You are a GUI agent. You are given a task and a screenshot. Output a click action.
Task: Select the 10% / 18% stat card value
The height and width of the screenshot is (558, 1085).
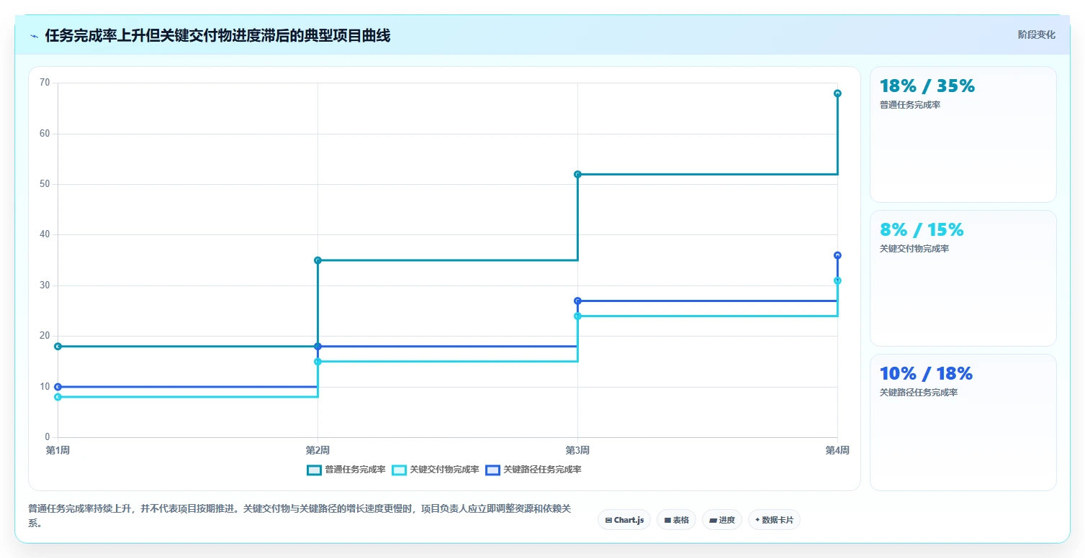tap(926, 373)
